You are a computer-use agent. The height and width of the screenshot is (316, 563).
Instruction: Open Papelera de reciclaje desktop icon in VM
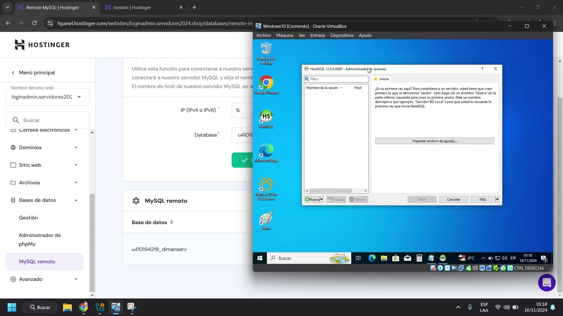click(266, 53)
